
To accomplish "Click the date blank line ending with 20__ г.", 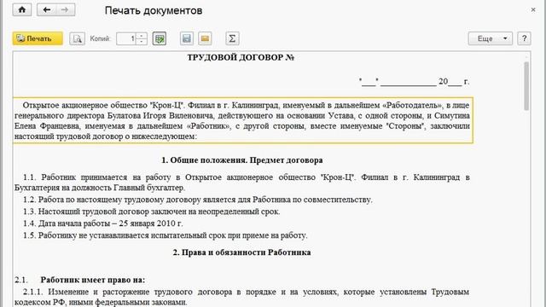I will [x=414, y=82].
